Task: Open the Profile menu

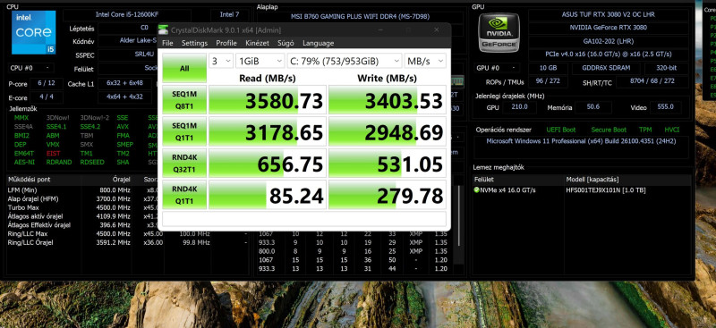Action: point(226,43)
